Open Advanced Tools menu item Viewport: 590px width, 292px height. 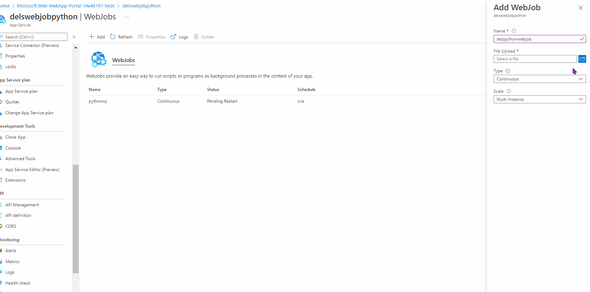coord(20,159)
